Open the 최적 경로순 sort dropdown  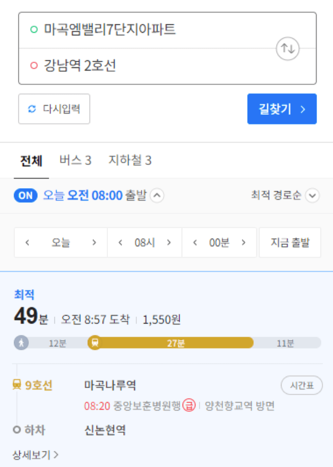pyautogui.click(x=285, y=195)
